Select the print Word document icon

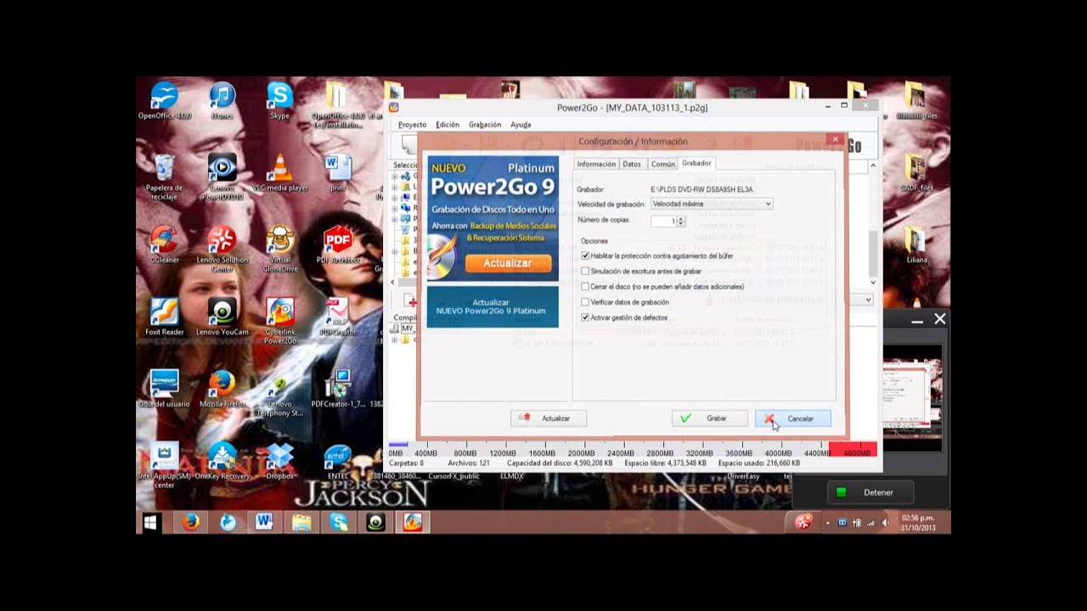point(338,172)
